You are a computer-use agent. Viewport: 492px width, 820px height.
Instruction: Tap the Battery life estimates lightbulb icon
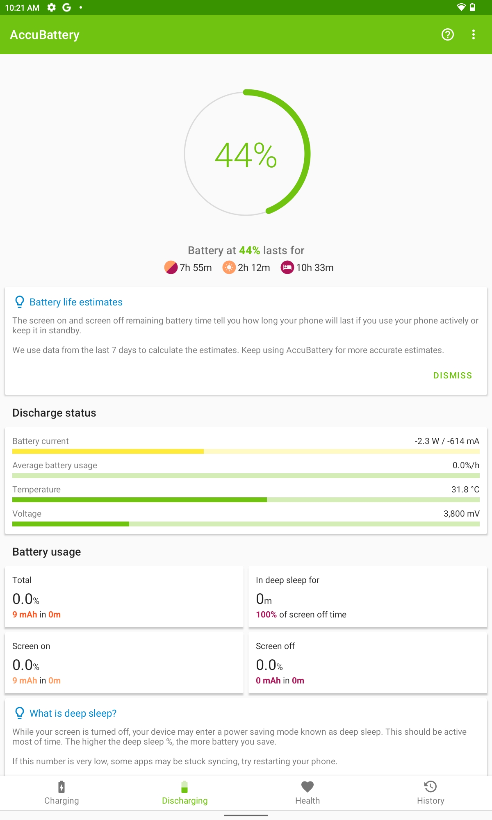pyautogui.click(x=19, y=302)
